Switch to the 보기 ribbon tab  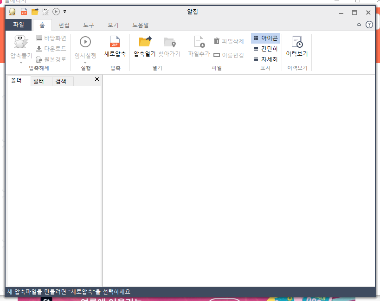tap(112, 25)
